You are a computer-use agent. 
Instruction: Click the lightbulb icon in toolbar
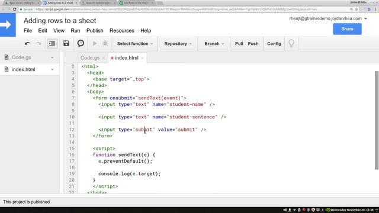(x=291, y=43)
